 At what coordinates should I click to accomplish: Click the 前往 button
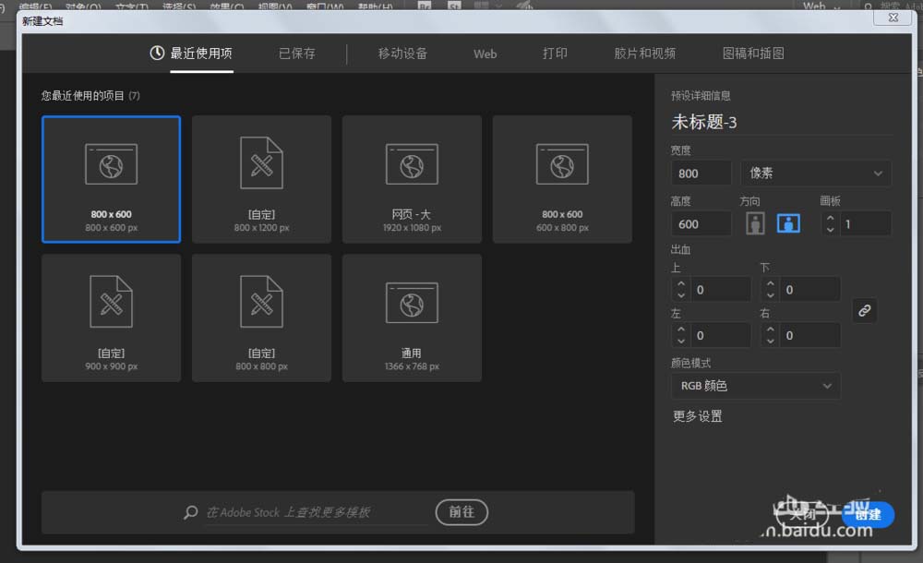(x=461, y=512)
